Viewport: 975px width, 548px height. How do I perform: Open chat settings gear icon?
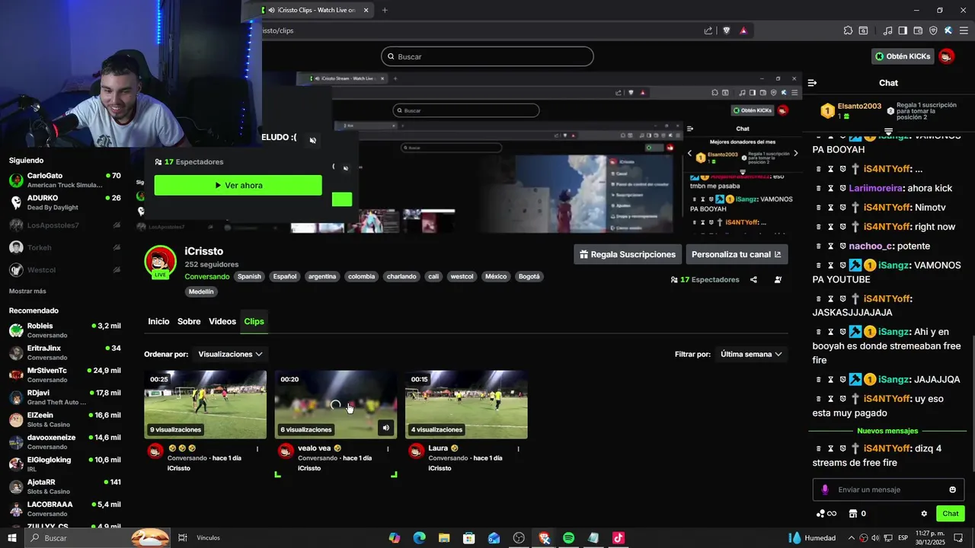pyautogui.click(x=924, y=514)
